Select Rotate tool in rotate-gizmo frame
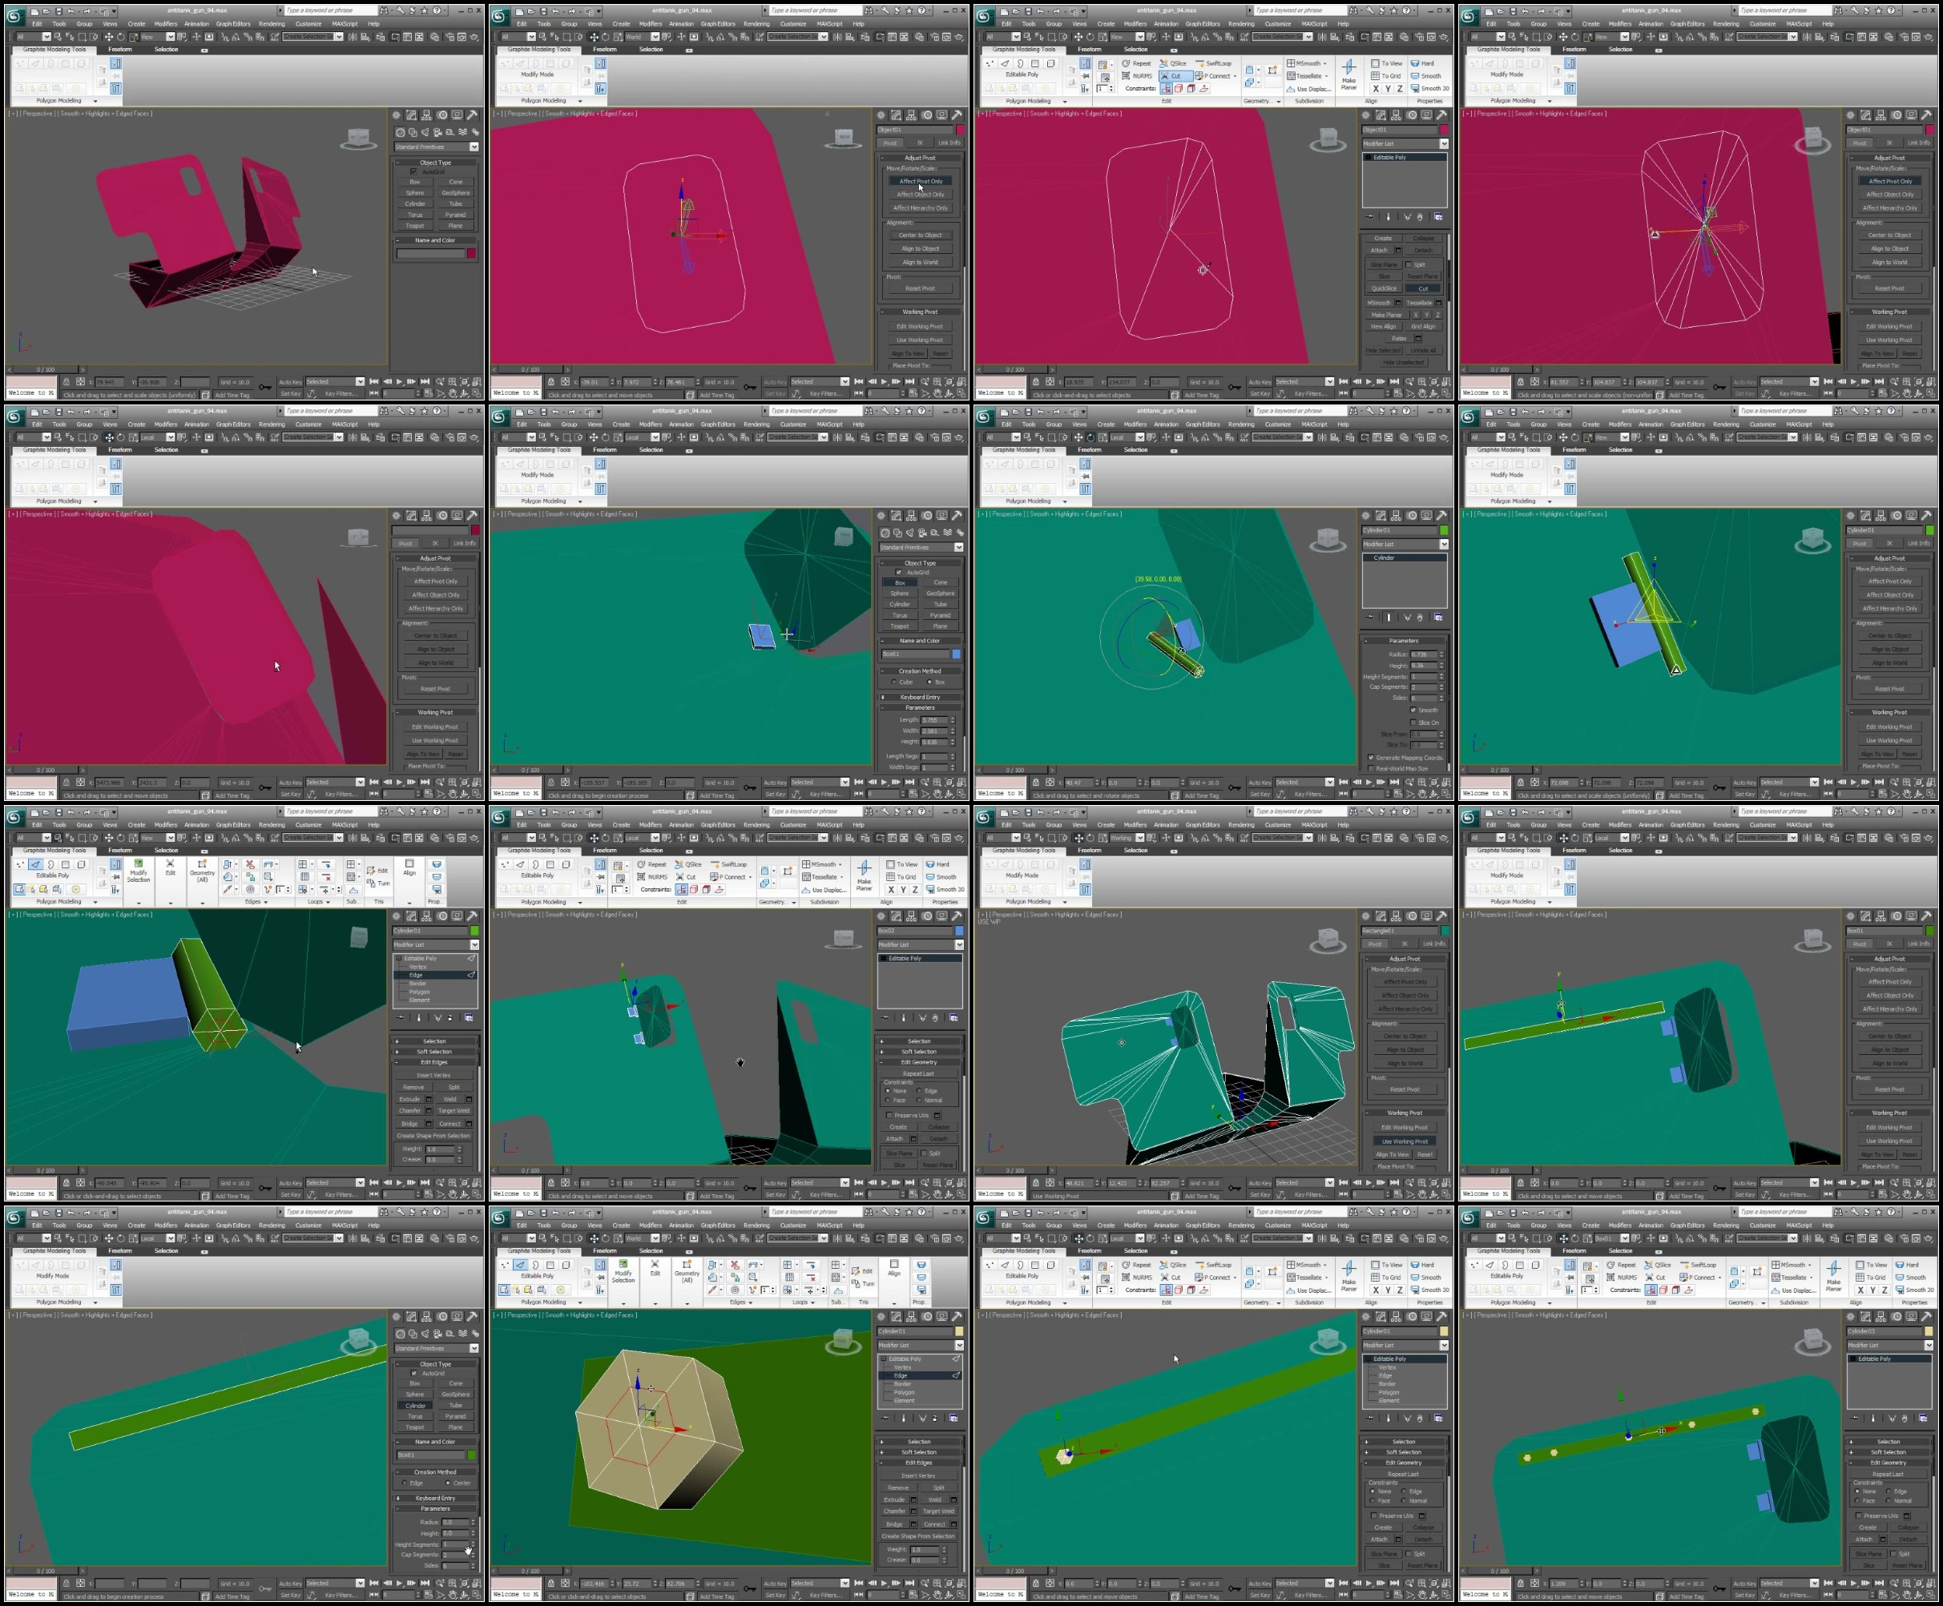The width and height of the screenshot is (1943, 1606). tap(1090, 437)
